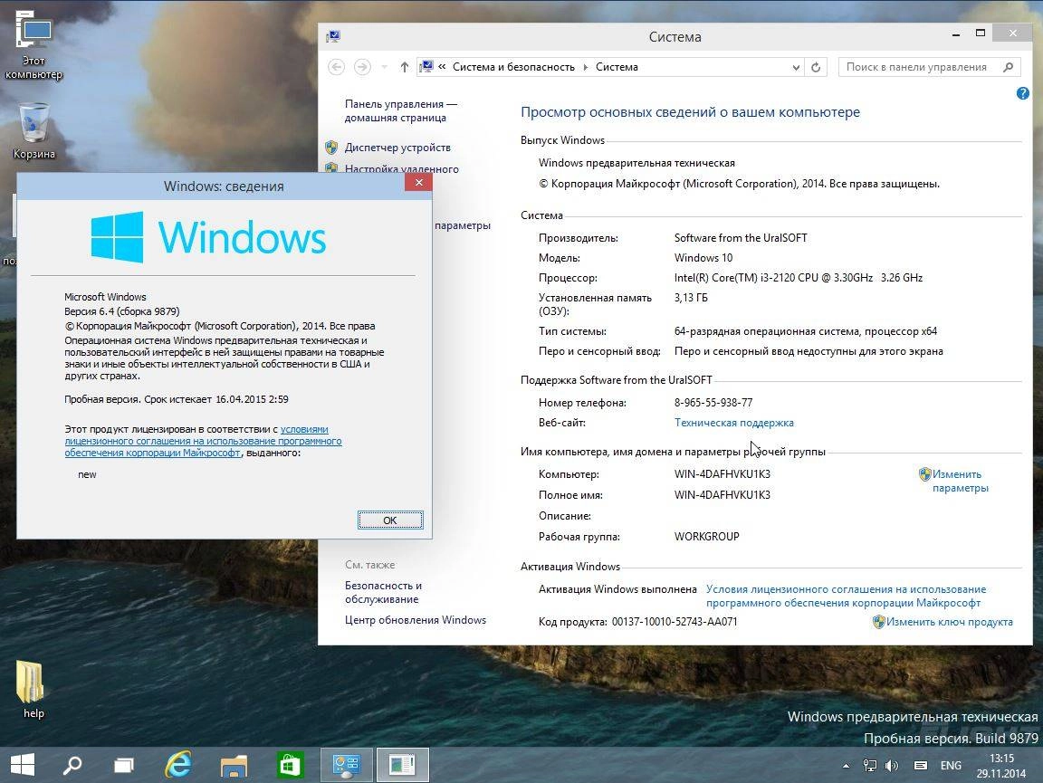
Task: Click 'Изменить ключ продукта' link
Action: (949, 622)
